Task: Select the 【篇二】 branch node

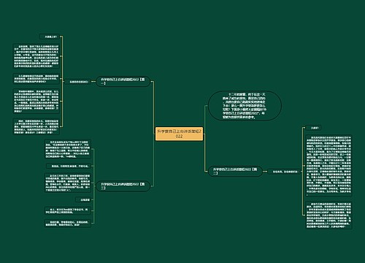Action: (235, 171)
